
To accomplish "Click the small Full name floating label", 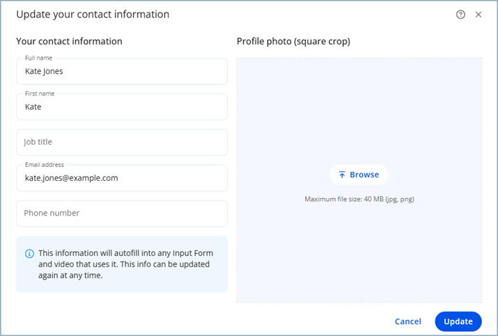I will pos(38,58).
